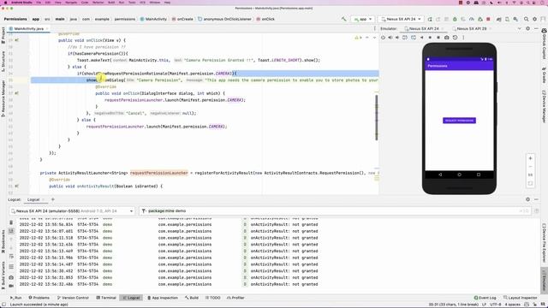Open the Device Manager side panel
Viewport: 548px width, 308px height.
(x=545, y=107)
